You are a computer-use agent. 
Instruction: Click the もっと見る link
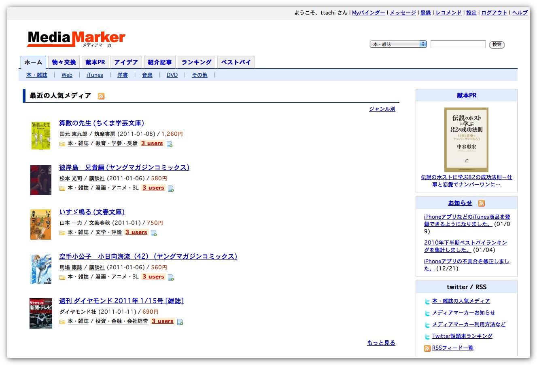pyautogui.click(x=381, y=343)
